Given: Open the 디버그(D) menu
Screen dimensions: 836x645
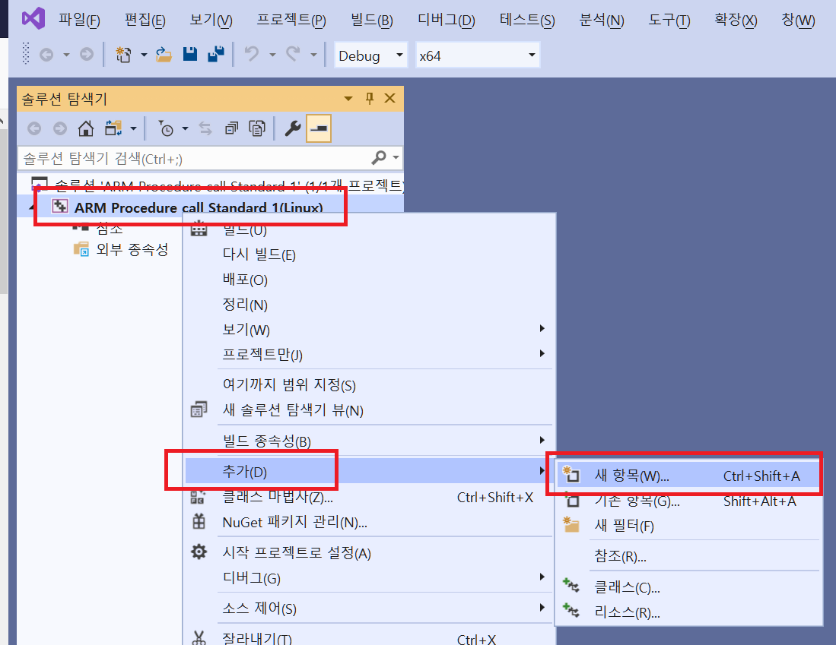Looking at the screenshot, I should coord(447,21).
